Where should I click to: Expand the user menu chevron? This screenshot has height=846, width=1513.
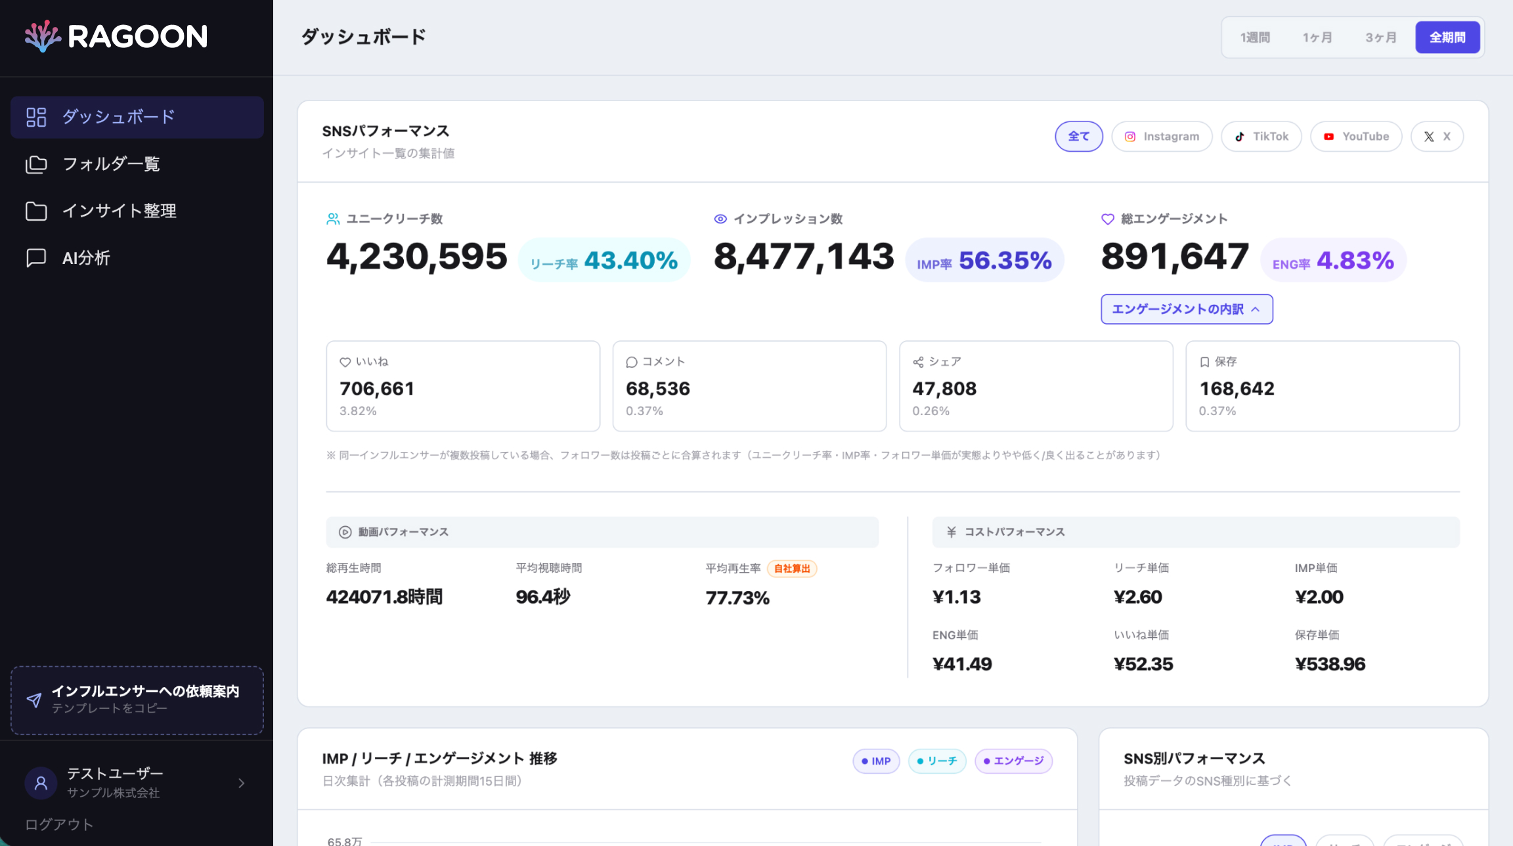[242, 783]
